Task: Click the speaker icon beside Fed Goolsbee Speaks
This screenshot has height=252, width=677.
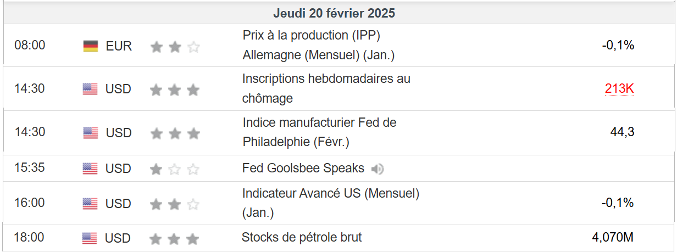Action: pyautogui.click(x=377, y=169)
